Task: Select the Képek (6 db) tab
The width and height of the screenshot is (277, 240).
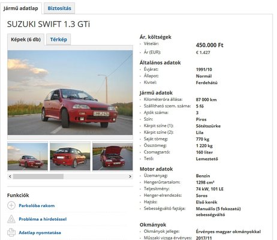Action: click(x=26, y=40)
